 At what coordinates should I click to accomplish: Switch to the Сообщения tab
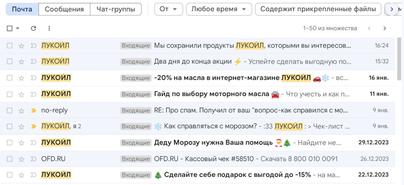pos(64,9)
